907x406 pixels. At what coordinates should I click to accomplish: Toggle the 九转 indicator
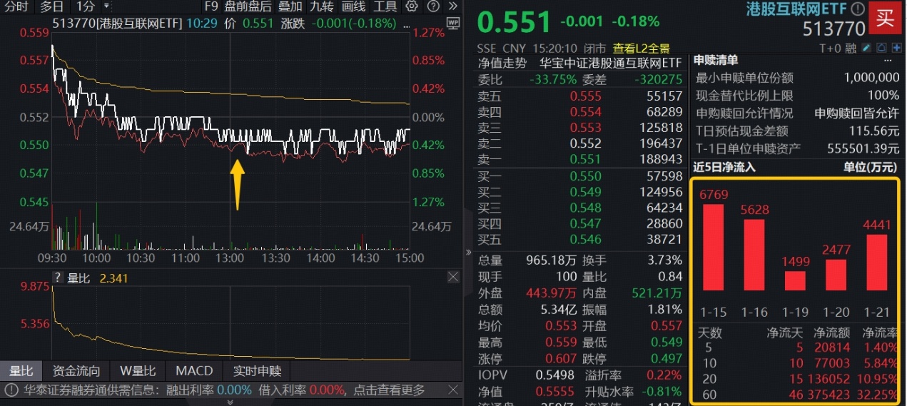coord(321,6)
